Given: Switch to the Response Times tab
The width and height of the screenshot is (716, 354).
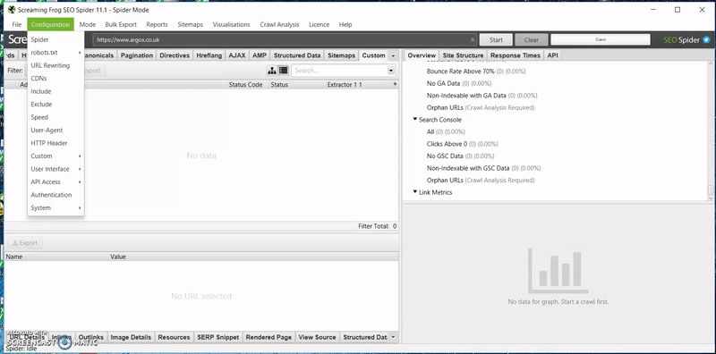Looking at the screenshot, I should click(x=516, y=55).
